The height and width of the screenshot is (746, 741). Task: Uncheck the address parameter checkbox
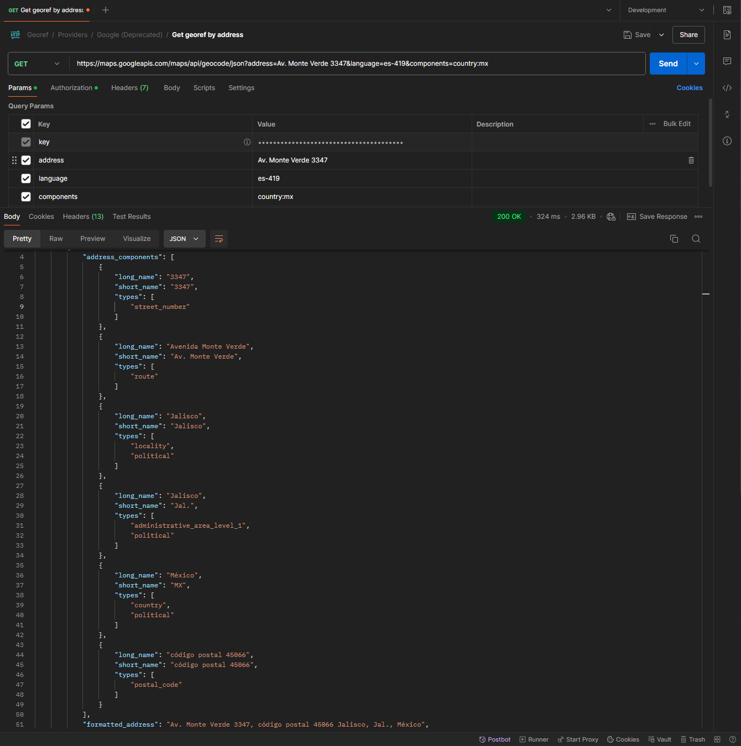26,160
